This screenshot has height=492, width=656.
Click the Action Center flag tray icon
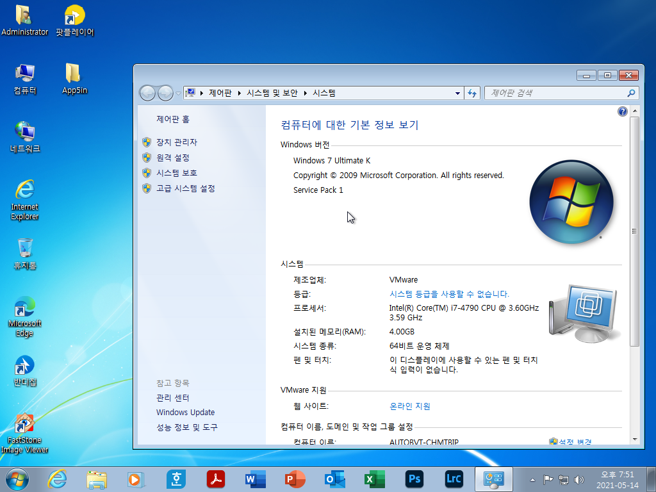coord(548,479)
